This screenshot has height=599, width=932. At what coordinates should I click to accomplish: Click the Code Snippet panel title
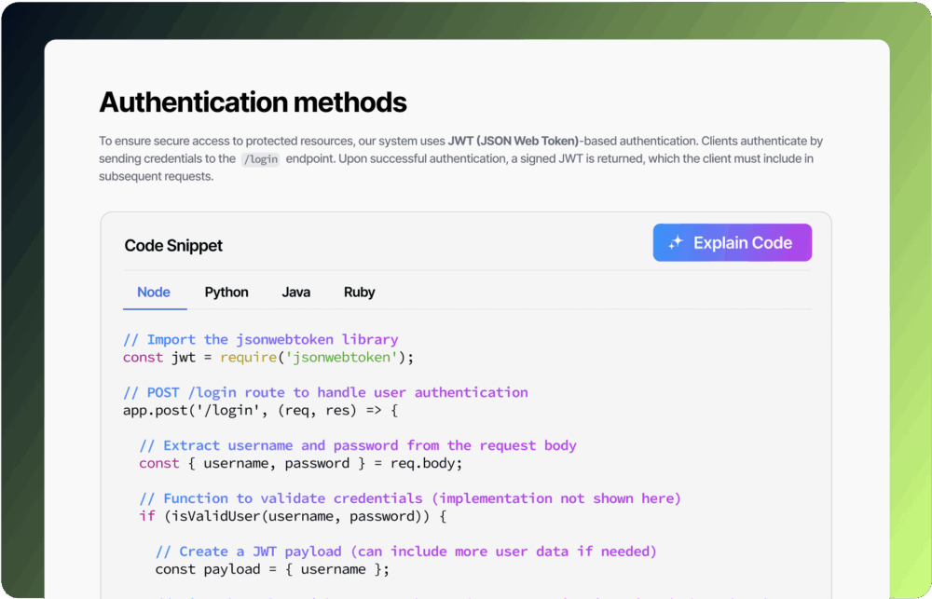pyautogui.click(x=173, y=245)
